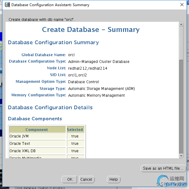Click the Memory Configuration Type label
Screen dimensions: 189x189
pos(39,95)
